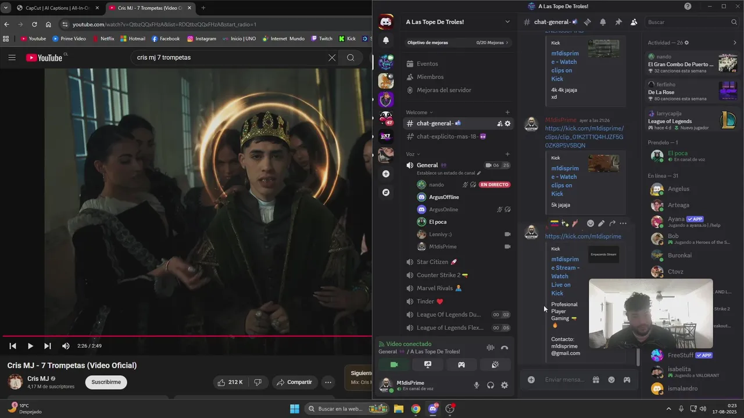744x418 pixels.
Task: Open Threads icon in chat-general header
Action: [x=587, y=22]
